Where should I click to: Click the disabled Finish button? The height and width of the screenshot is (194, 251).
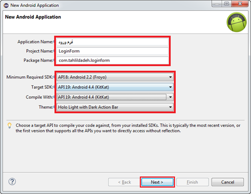pyautogui.click(x=192, y=182)
